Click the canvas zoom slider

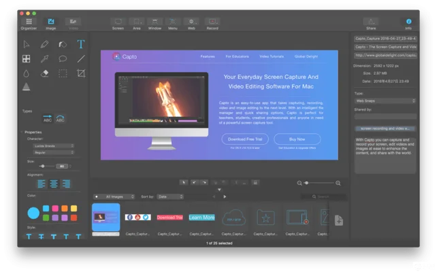319,183
